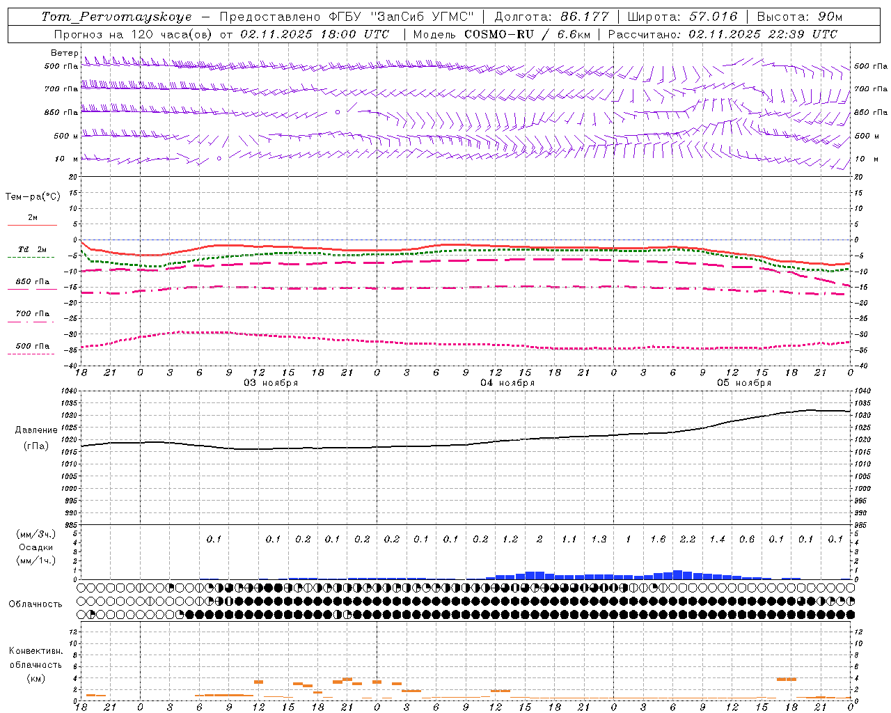
Task: Click the station name Tom_Pervomayskoye
Action: [116, 17]
